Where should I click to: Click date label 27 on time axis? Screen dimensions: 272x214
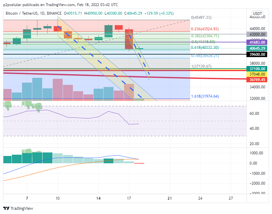point(231,198)
